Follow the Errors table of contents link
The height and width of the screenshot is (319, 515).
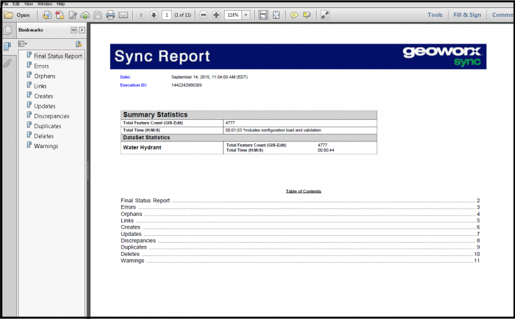pos(300,207)
